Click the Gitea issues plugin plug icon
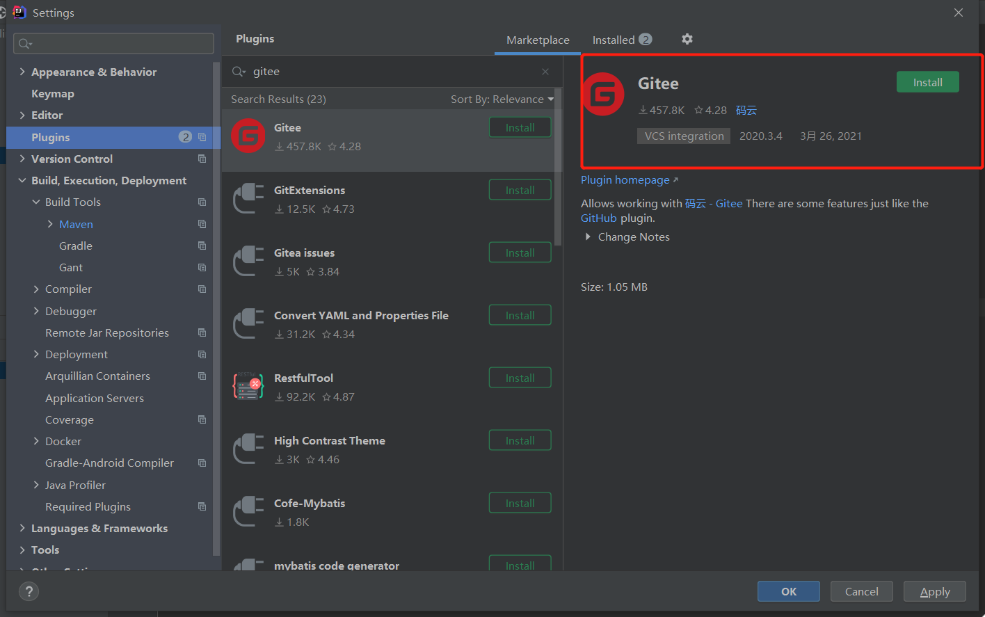985x617 pixels. [248, 261]
